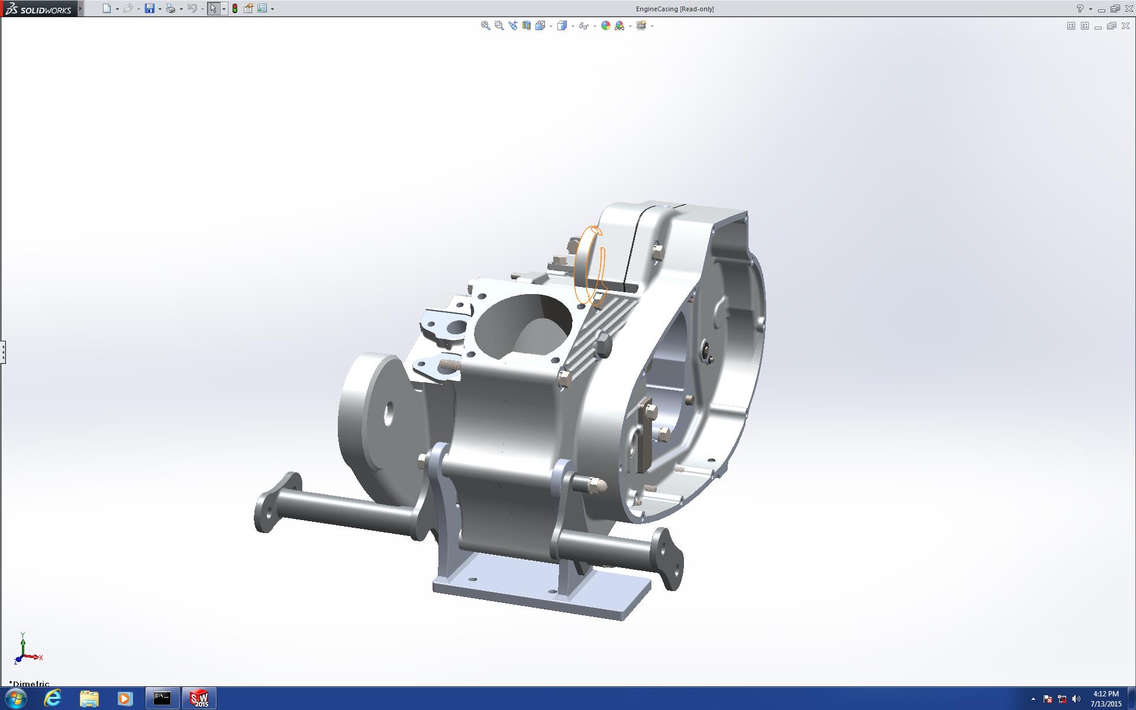The height and width of the screenshot is (710, 1136).
Task: Open the Options checklist icon
Action: (x=262, y=8)
